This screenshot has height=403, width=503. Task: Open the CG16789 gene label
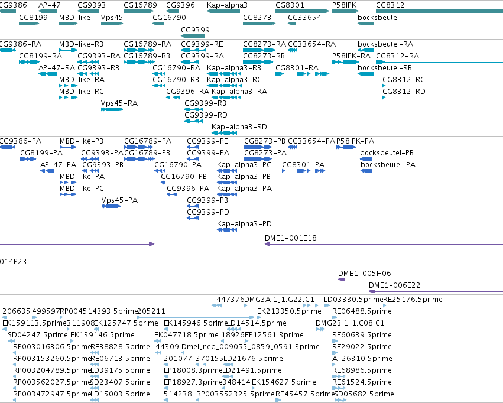pyautogui.click(x=140, y=5)
